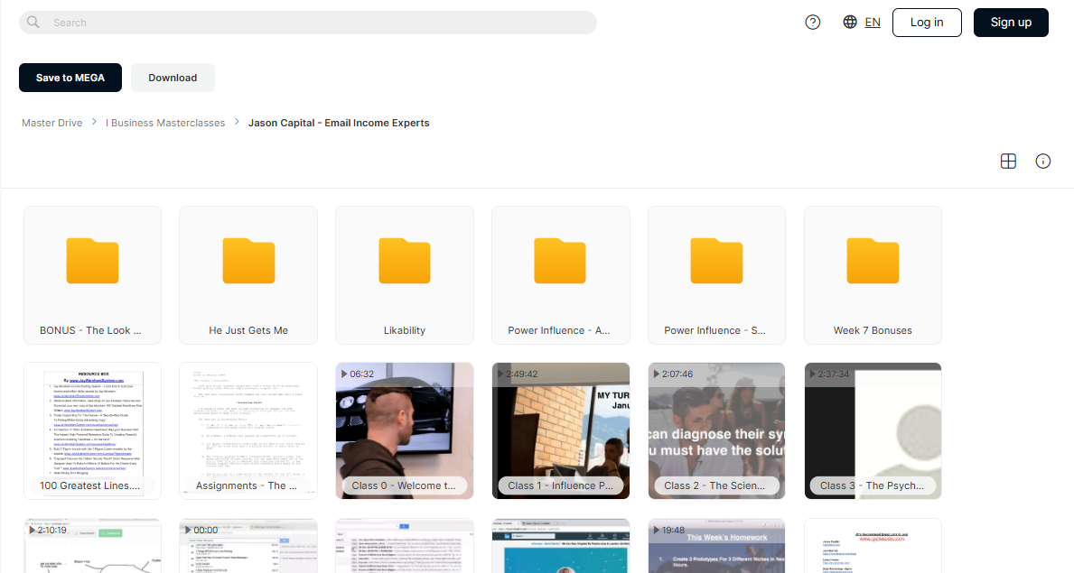Image resolution: width=1074 pixels, height=573 pixels.
Task: Click the Log in button
Action: [927, 23]
